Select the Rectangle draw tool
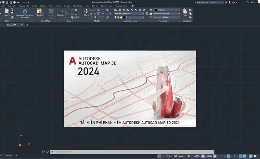Viewport: 260px width, 159px height. pos(72,14)
